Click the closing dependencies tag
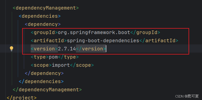The image size is (202, 100). 41,81
